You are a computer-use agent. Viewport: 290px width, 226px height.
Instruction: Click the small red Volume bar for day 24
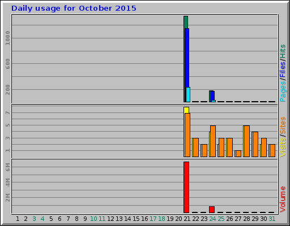(x=212, y=210)
